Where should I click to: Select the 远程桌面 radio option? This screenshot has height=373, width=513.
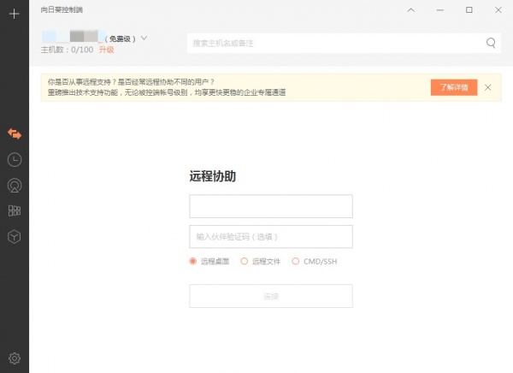click(193, 261)
